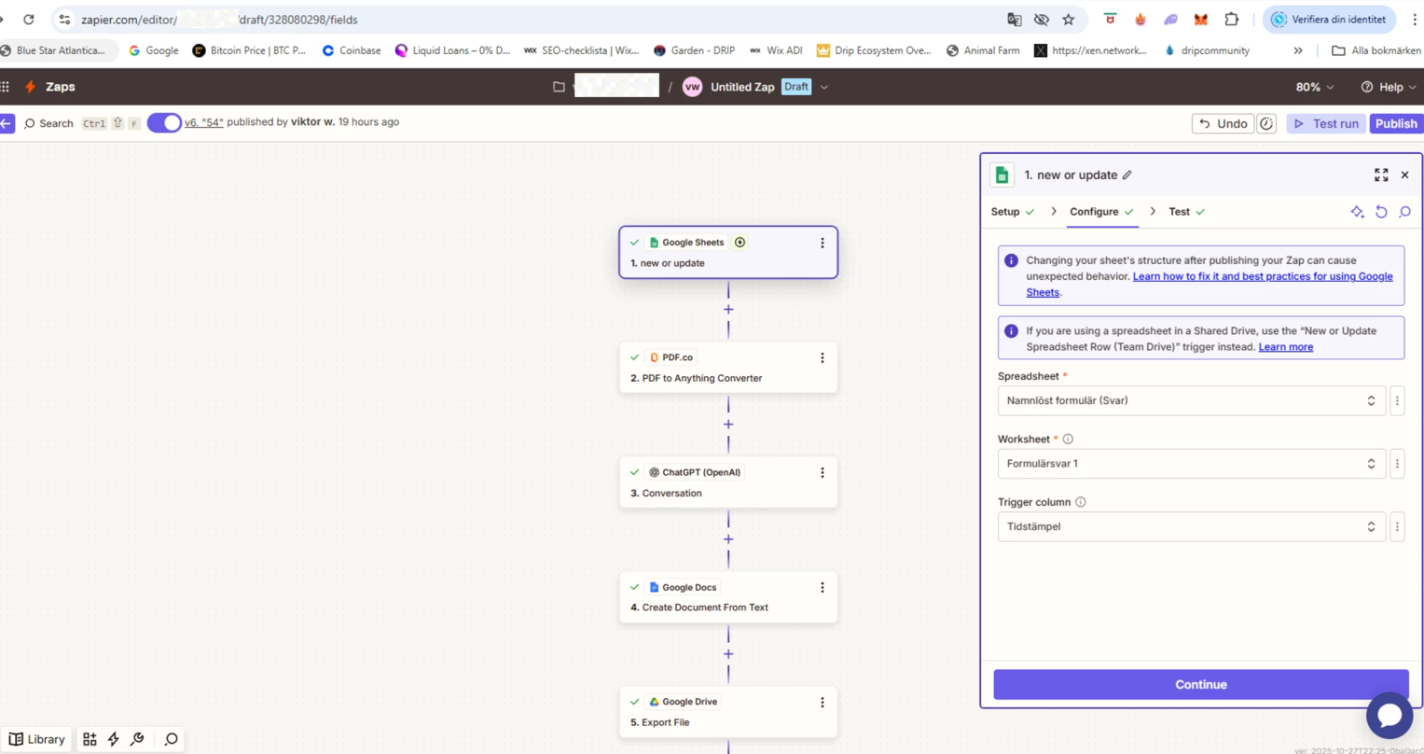Open the Trigger column dropdown

coord(1190,527)
